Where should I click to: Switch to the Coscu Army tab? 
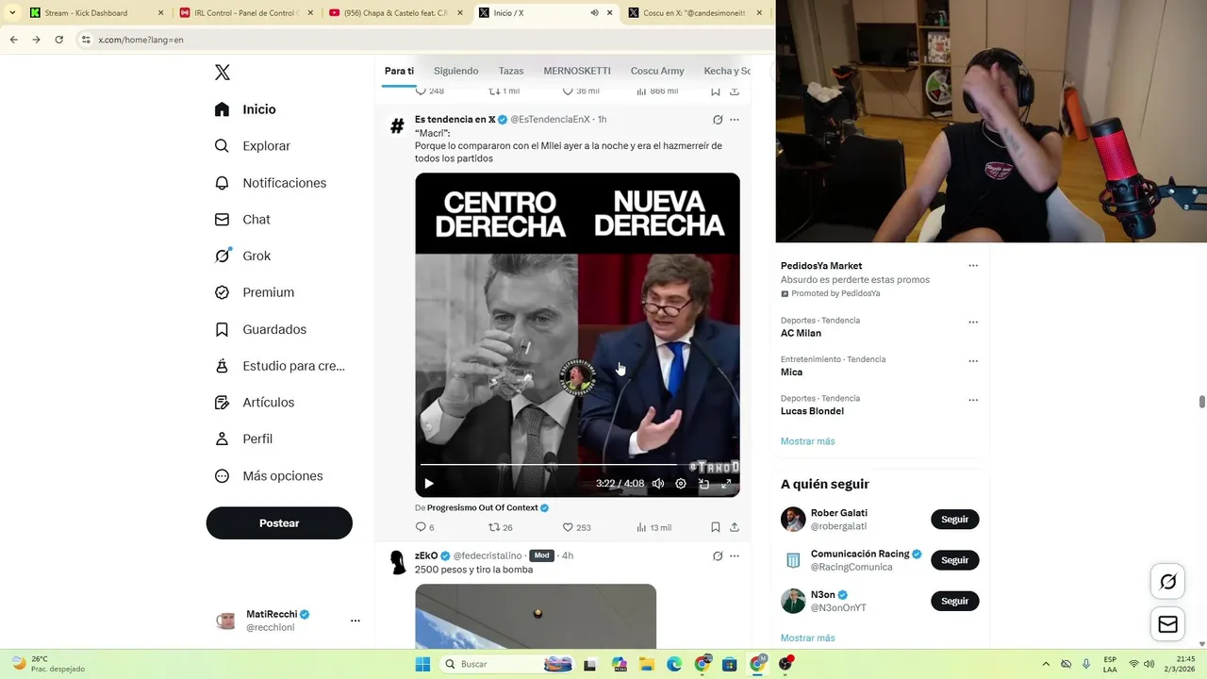point(657,71)
